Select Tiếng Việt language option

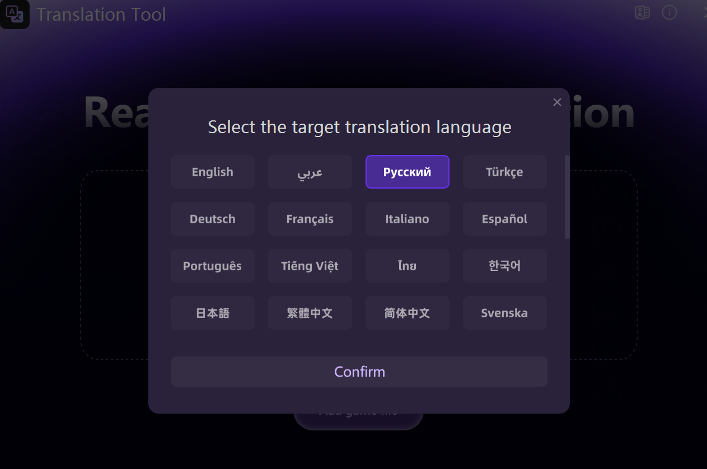pyautogui.click(x=310, y=266)
